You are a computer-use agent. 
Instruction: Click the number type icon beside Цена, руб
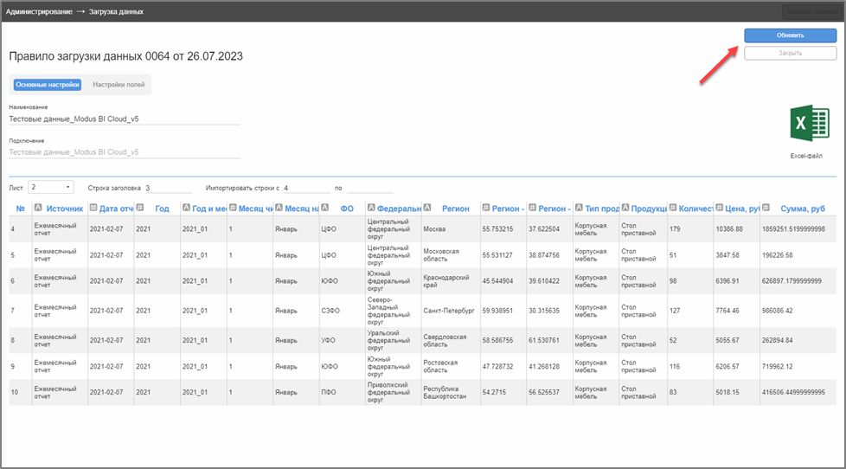coord(719,208)
